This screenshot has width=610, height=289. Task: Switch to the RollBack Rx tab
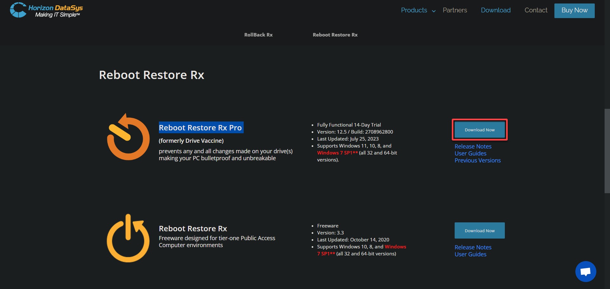pyautogui.click(x=258, y=35)
